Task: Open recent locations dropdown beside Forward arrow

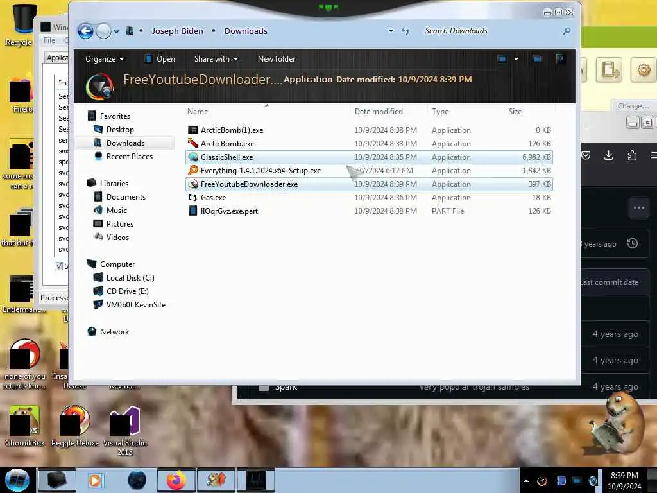Action: click(x=117, y=31)
